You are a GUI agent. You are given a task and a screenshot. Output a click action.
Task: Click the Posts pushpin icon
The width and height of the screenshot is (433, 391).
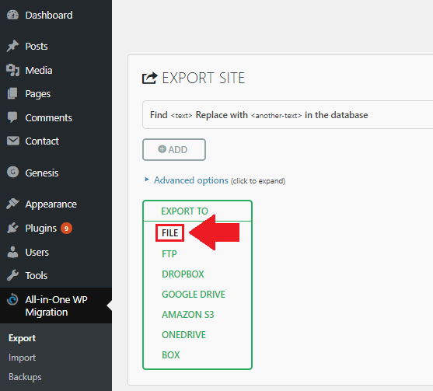coord(12,46)
